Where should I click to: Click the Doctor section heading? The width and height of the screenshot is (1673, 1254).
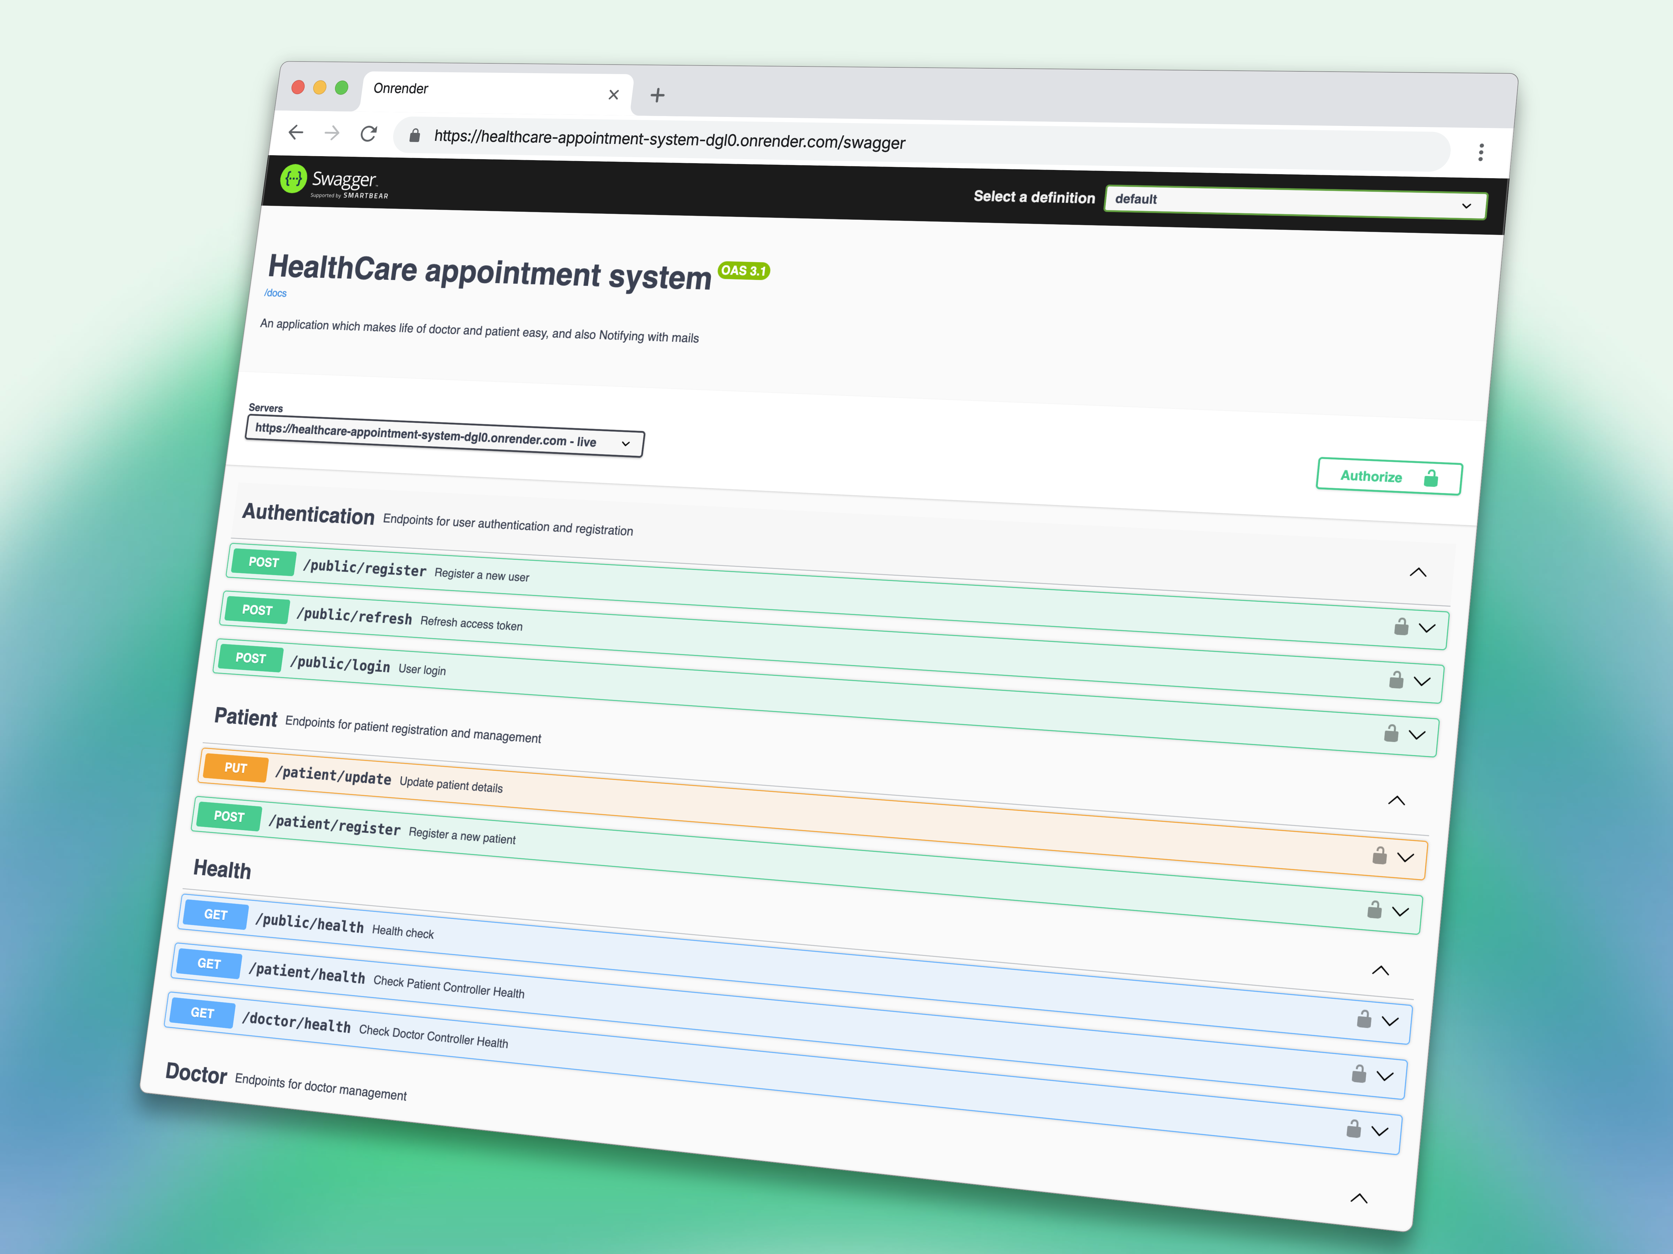point(196,1073)
